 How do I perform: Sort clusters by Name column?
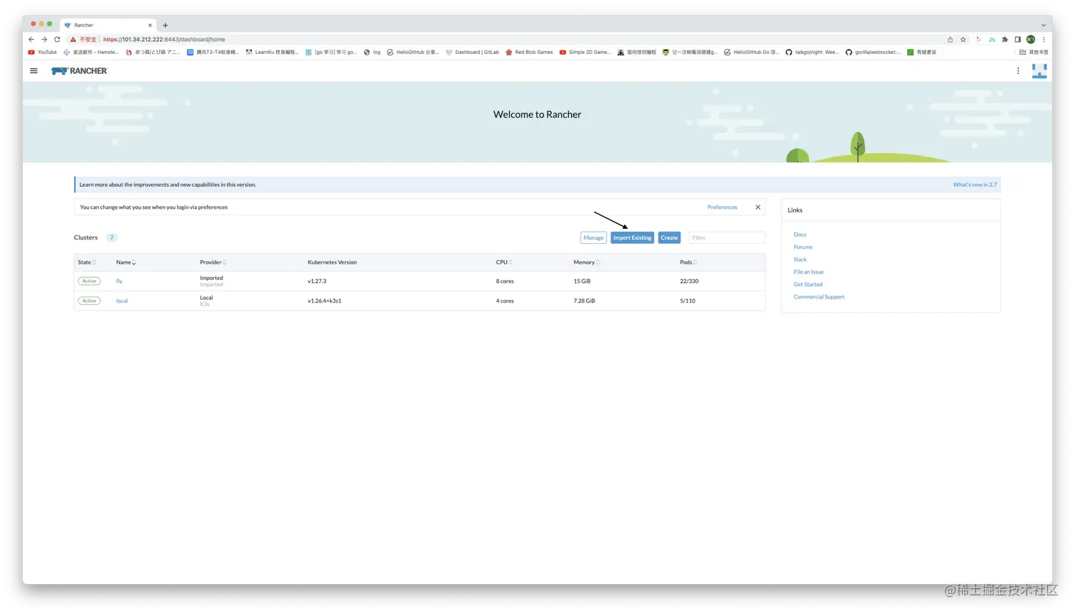click(126, 262)
